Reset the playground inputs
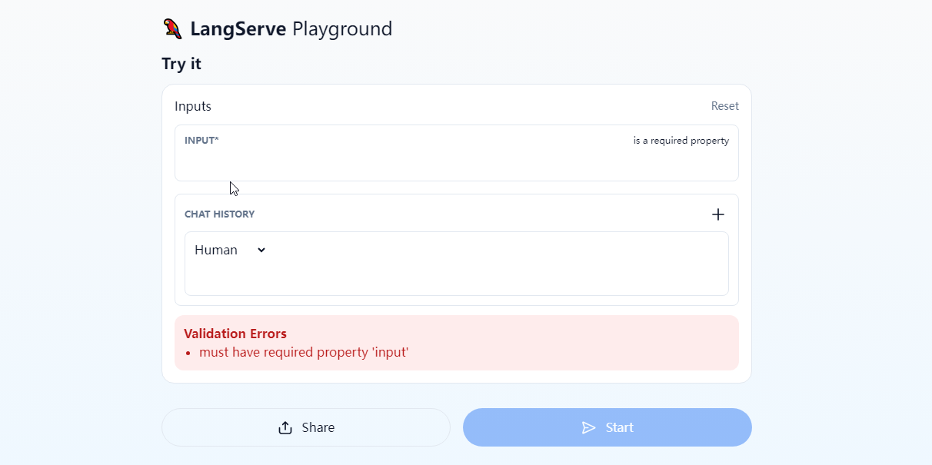The image size is (932, 465). 724,105
